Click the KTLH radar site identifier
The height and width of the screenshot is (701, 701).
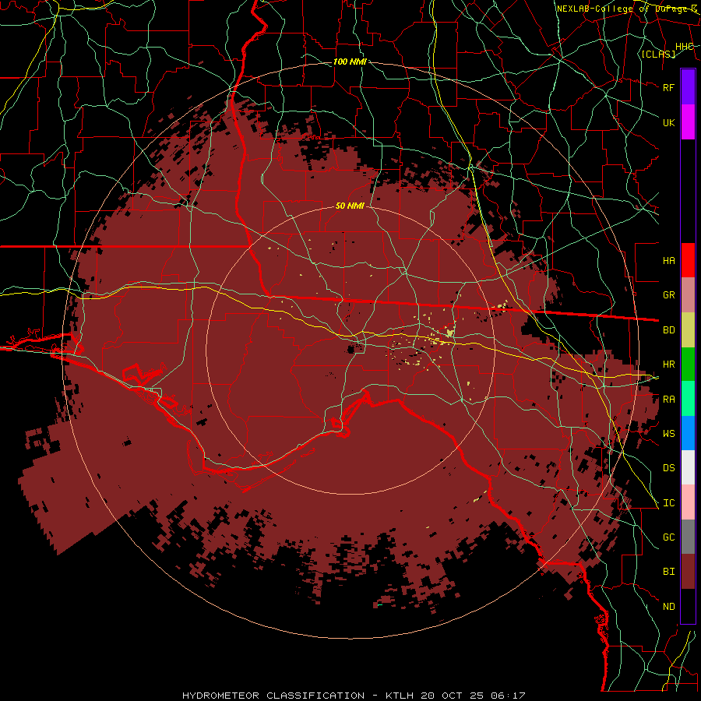(400, 696)
